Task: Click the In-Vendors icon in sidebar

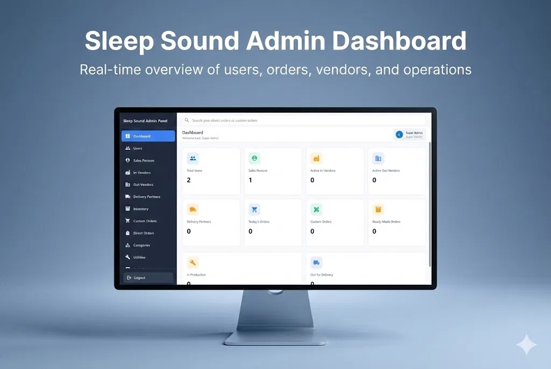Action: [x=128, y=172]
